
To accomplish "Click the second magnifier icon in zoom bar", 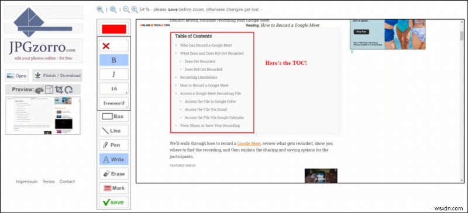I will (x=113, y=9).
